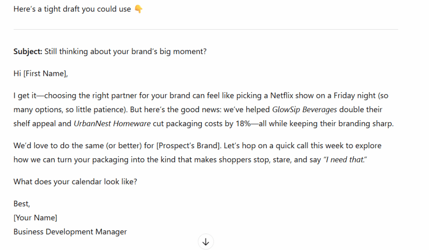Click the "Best," sign-off line
Viewport: 429px width, 250px height.
[22, 204]
